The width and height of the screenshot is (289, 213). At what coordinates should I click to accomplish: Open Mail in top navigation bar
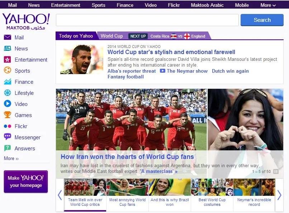[12, 5]
